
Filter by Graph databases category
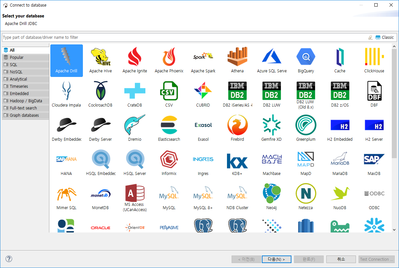click(x=26, y=115)
